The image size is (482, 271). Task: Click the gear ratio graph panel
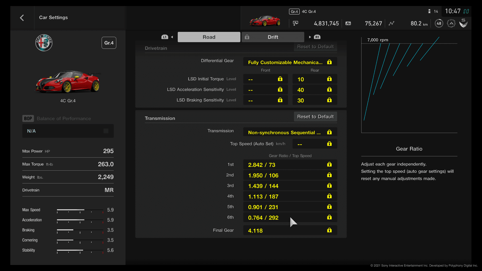point(409,85)
